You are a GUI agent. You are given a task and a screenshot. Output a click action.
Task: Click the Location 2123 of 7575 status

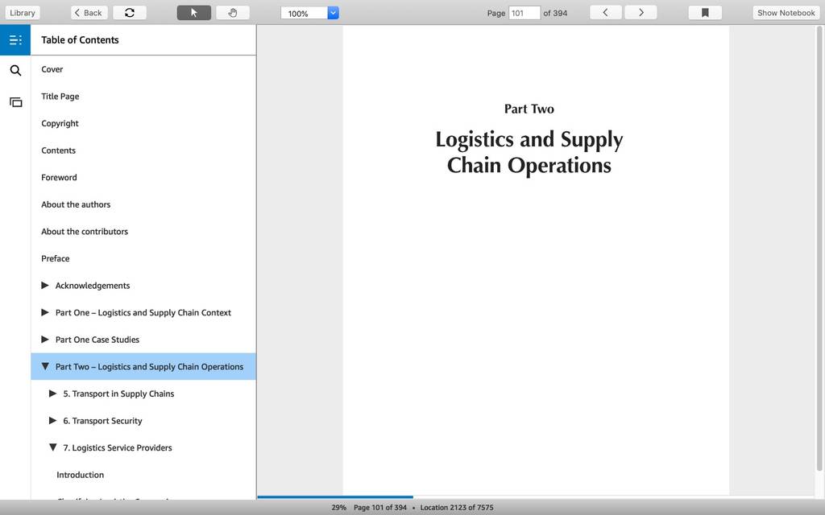tap(457, 508)
